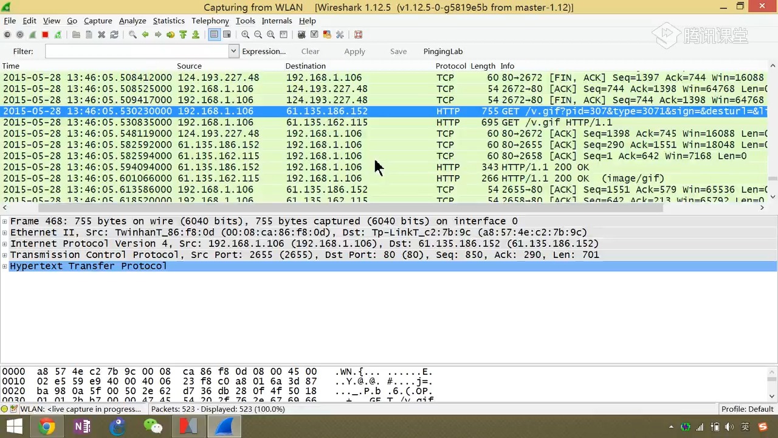Image resolution: width=778 pixels, height=438 pixels.
Task: Select the 343-length HTTP/1.1 200 OK packet
Action: [x=384, y=167]
